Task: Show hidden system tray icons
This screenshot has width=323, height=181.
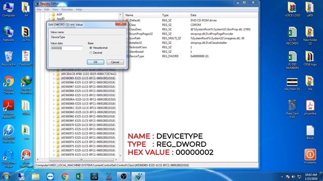Action: click(282, 176)
